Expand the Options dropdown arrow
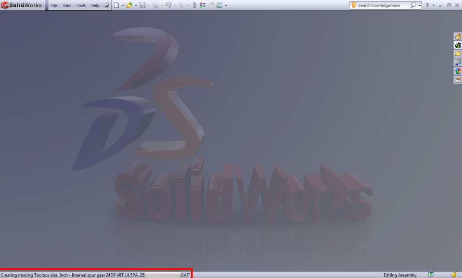 coord(226,5)
